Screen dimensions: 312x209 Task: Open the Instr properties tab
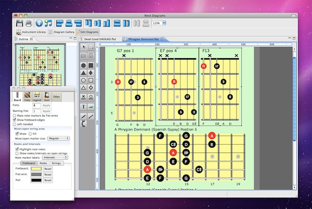point(47,97)
